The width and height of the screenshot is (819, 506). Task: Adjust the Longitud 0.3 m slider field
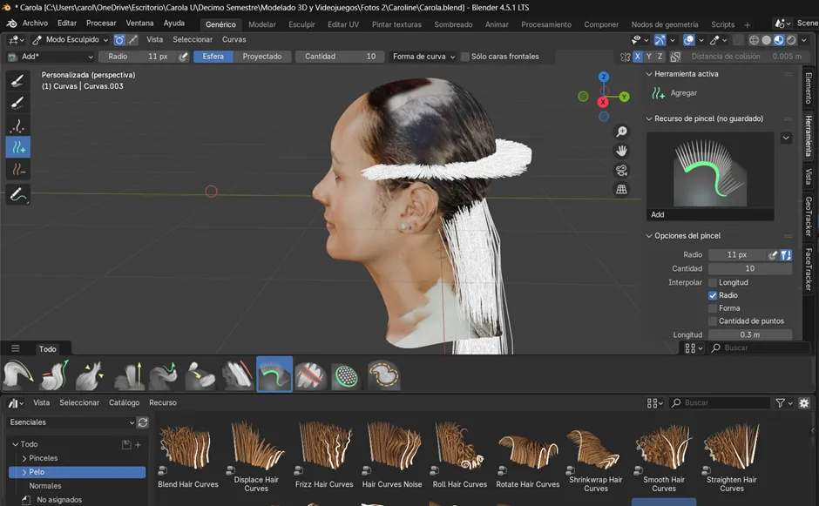click(x=749, y=334)
